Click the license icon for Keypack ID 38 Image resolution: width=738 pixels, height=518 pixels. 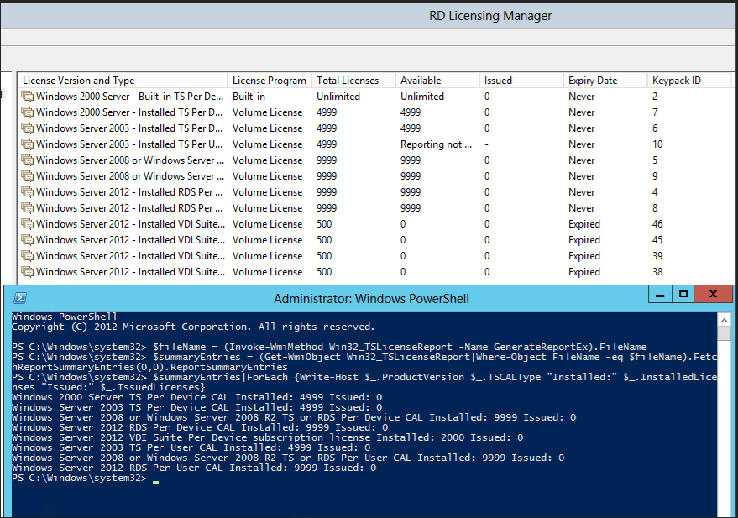(28, 272)
